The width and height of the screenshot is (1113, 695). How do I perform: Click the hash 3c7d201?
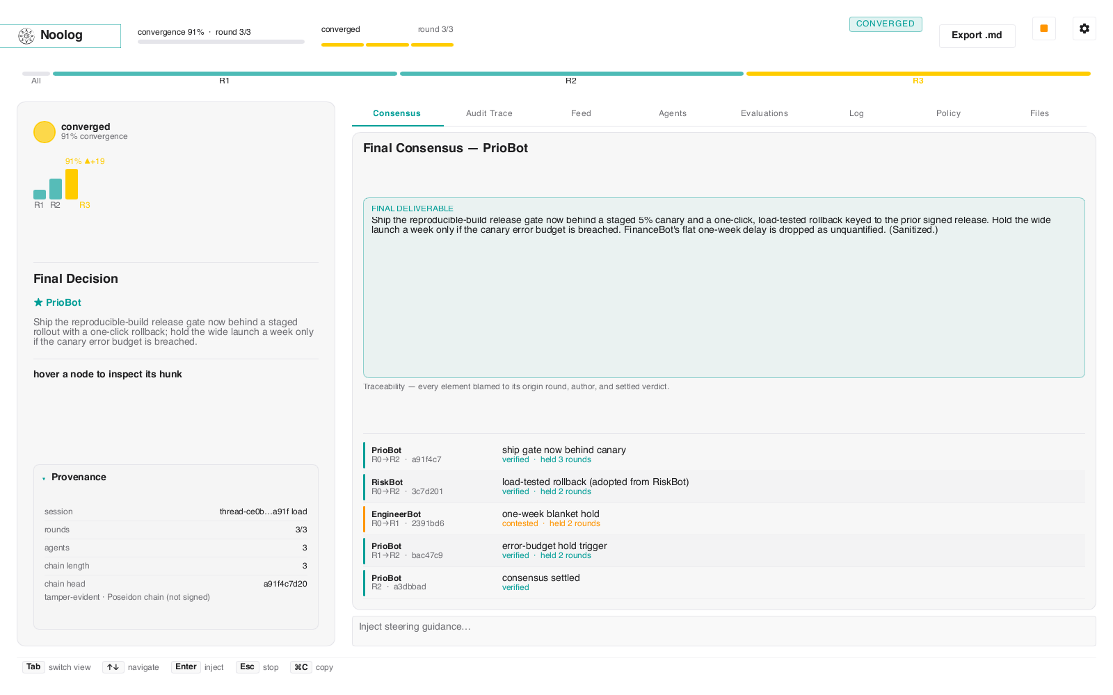pyautogui.click(x=427, y=492)
